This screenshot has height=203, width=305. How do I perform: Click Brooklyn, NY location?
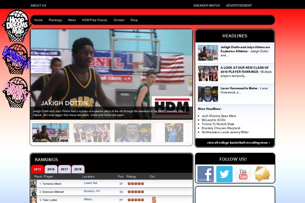tap(92, 191)
